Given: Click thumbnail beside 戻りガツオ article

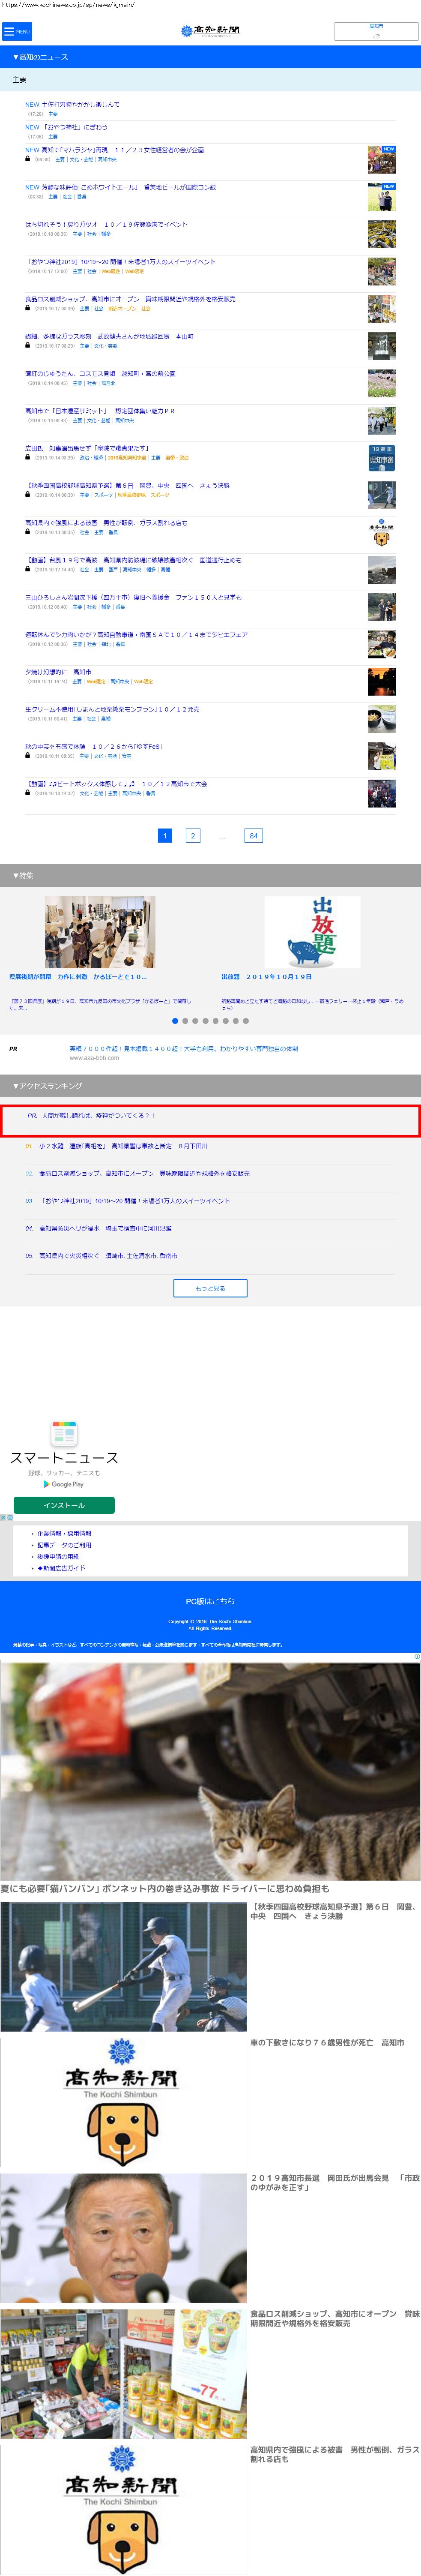Looking at the screenshot, I should click(381, 234).
